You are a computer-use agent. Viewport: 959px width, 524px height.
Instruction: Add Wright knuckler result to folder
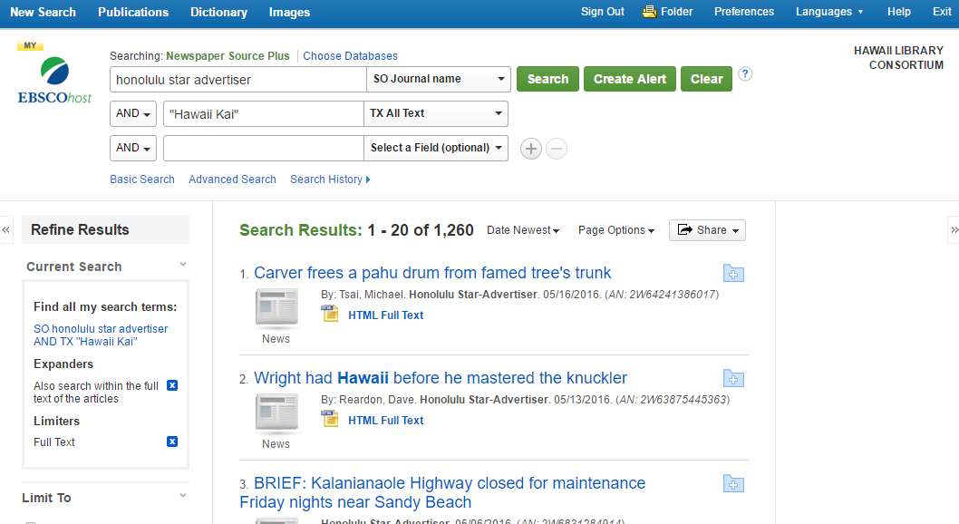pyautogui.click(x=733, y=378)
